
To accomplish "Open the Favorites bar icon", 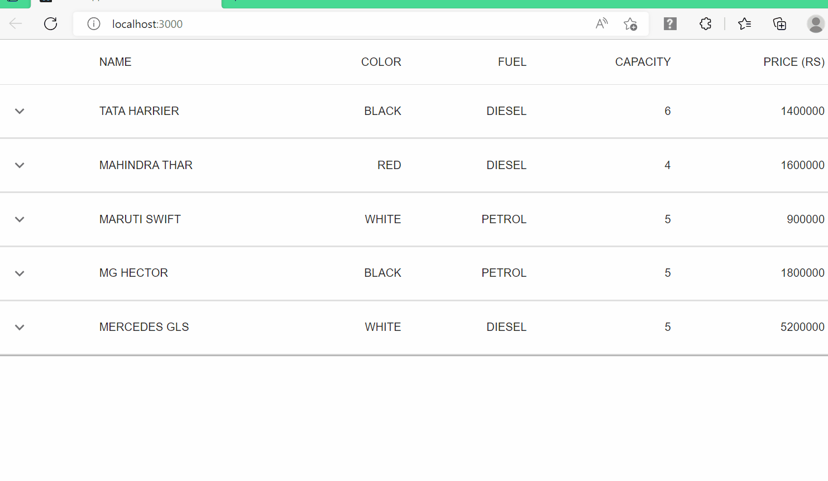I will click(744, 24).
